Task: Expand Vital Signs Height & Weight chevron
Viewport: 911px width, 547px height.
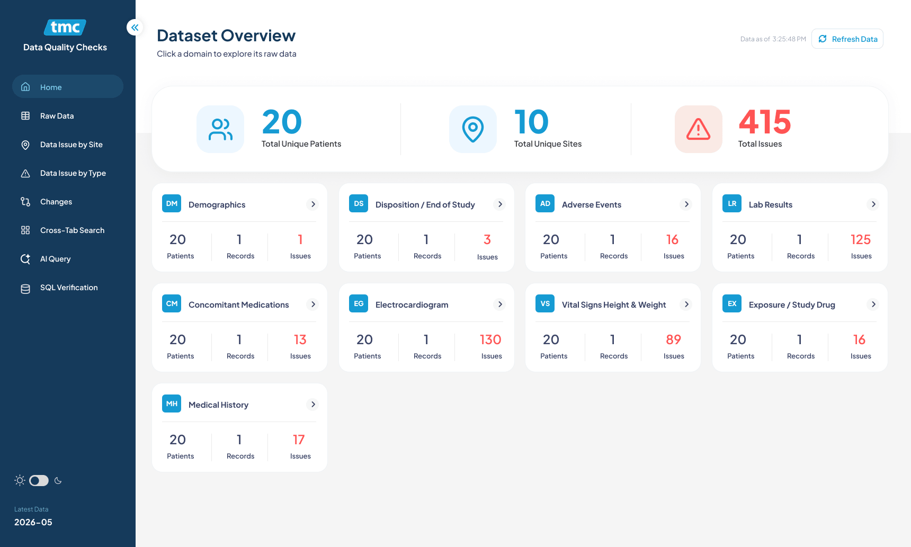Action: [686, 304]
